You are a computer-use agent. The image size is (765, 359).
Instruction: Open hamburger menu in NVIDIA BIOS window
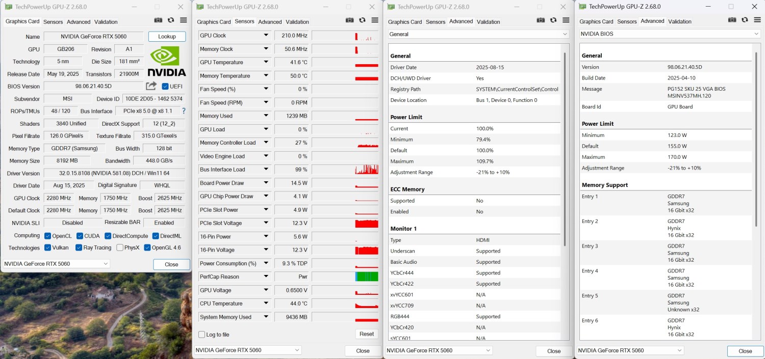click(757, 19)
